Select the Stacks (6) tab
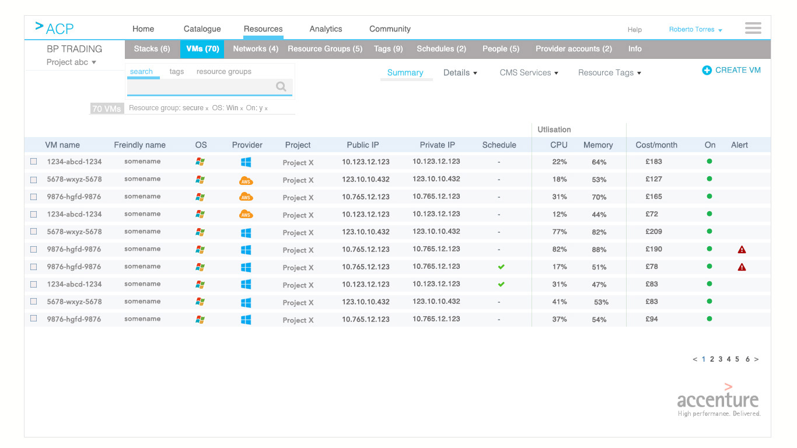The height and width of the screenshot is (448, 797). 152,49
